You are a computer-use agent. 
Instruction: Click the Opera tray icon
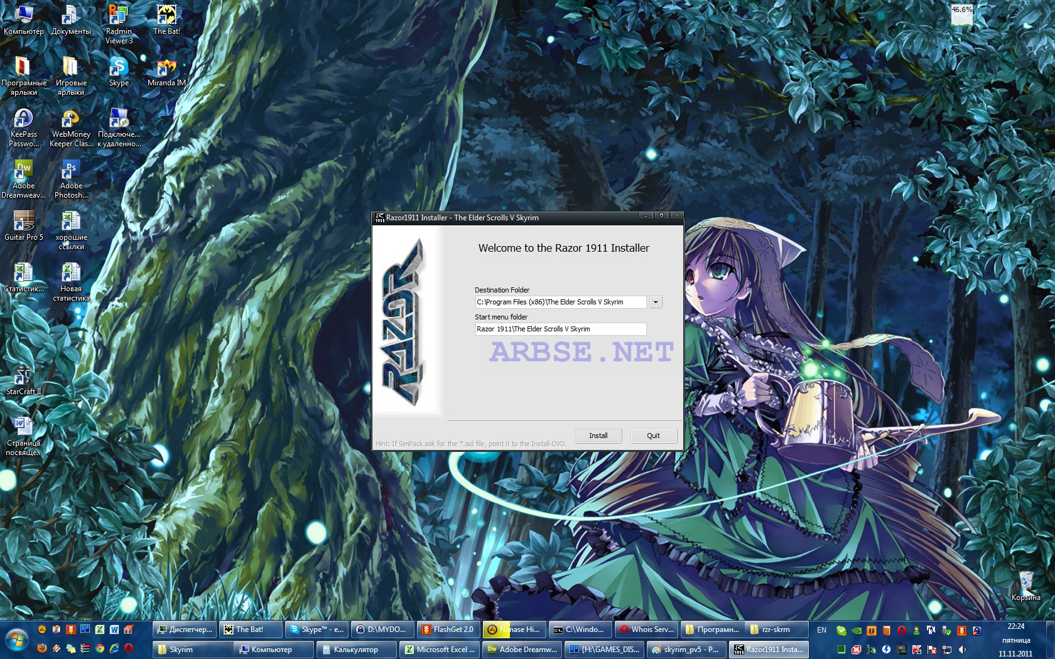(902, 630)
